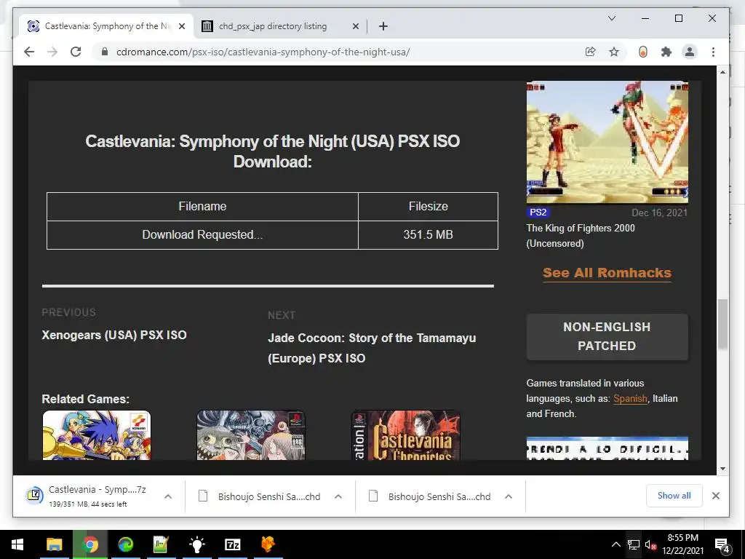Open The King of Fighters 2000 (Uncensored) title link

tap(581, 236)
